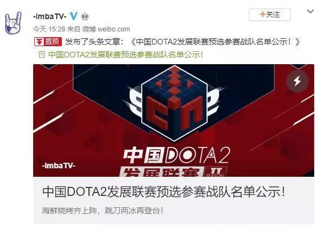Image resolution: width=325 pixels, height=228 pixels.
Task: Open the article banner image
Action: pos(174,120)
